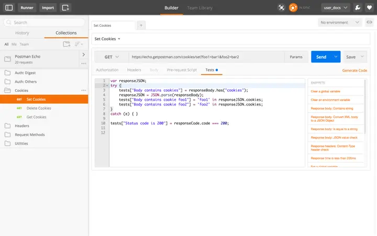Insert Convert XML body to JSON snippet

[334, 119]
